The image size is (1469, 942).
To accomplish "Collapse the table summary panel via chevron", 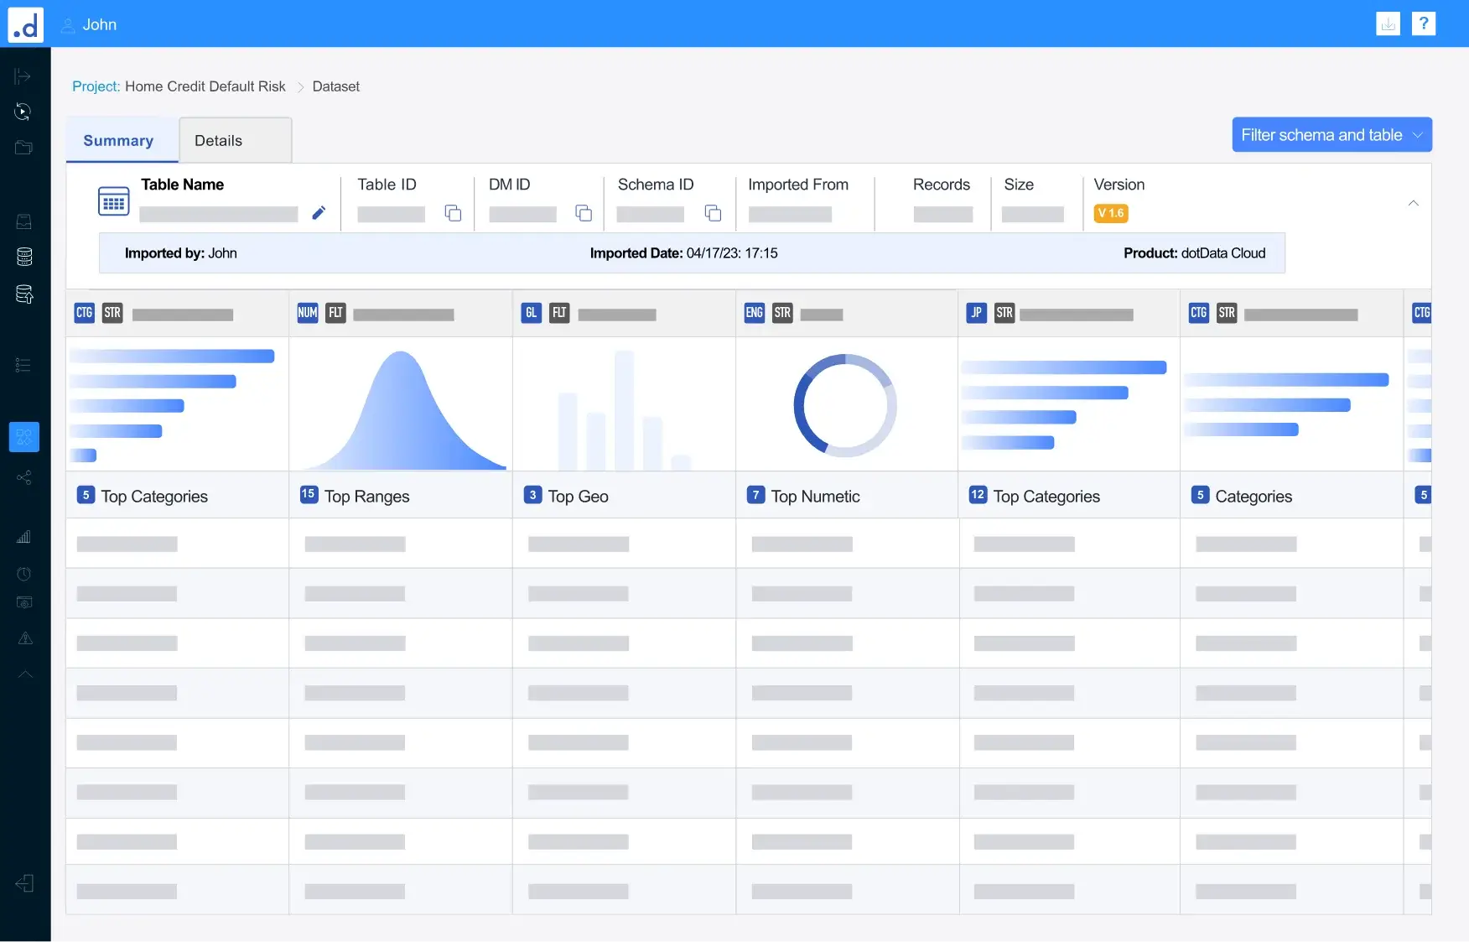I will pos(1413,203).
